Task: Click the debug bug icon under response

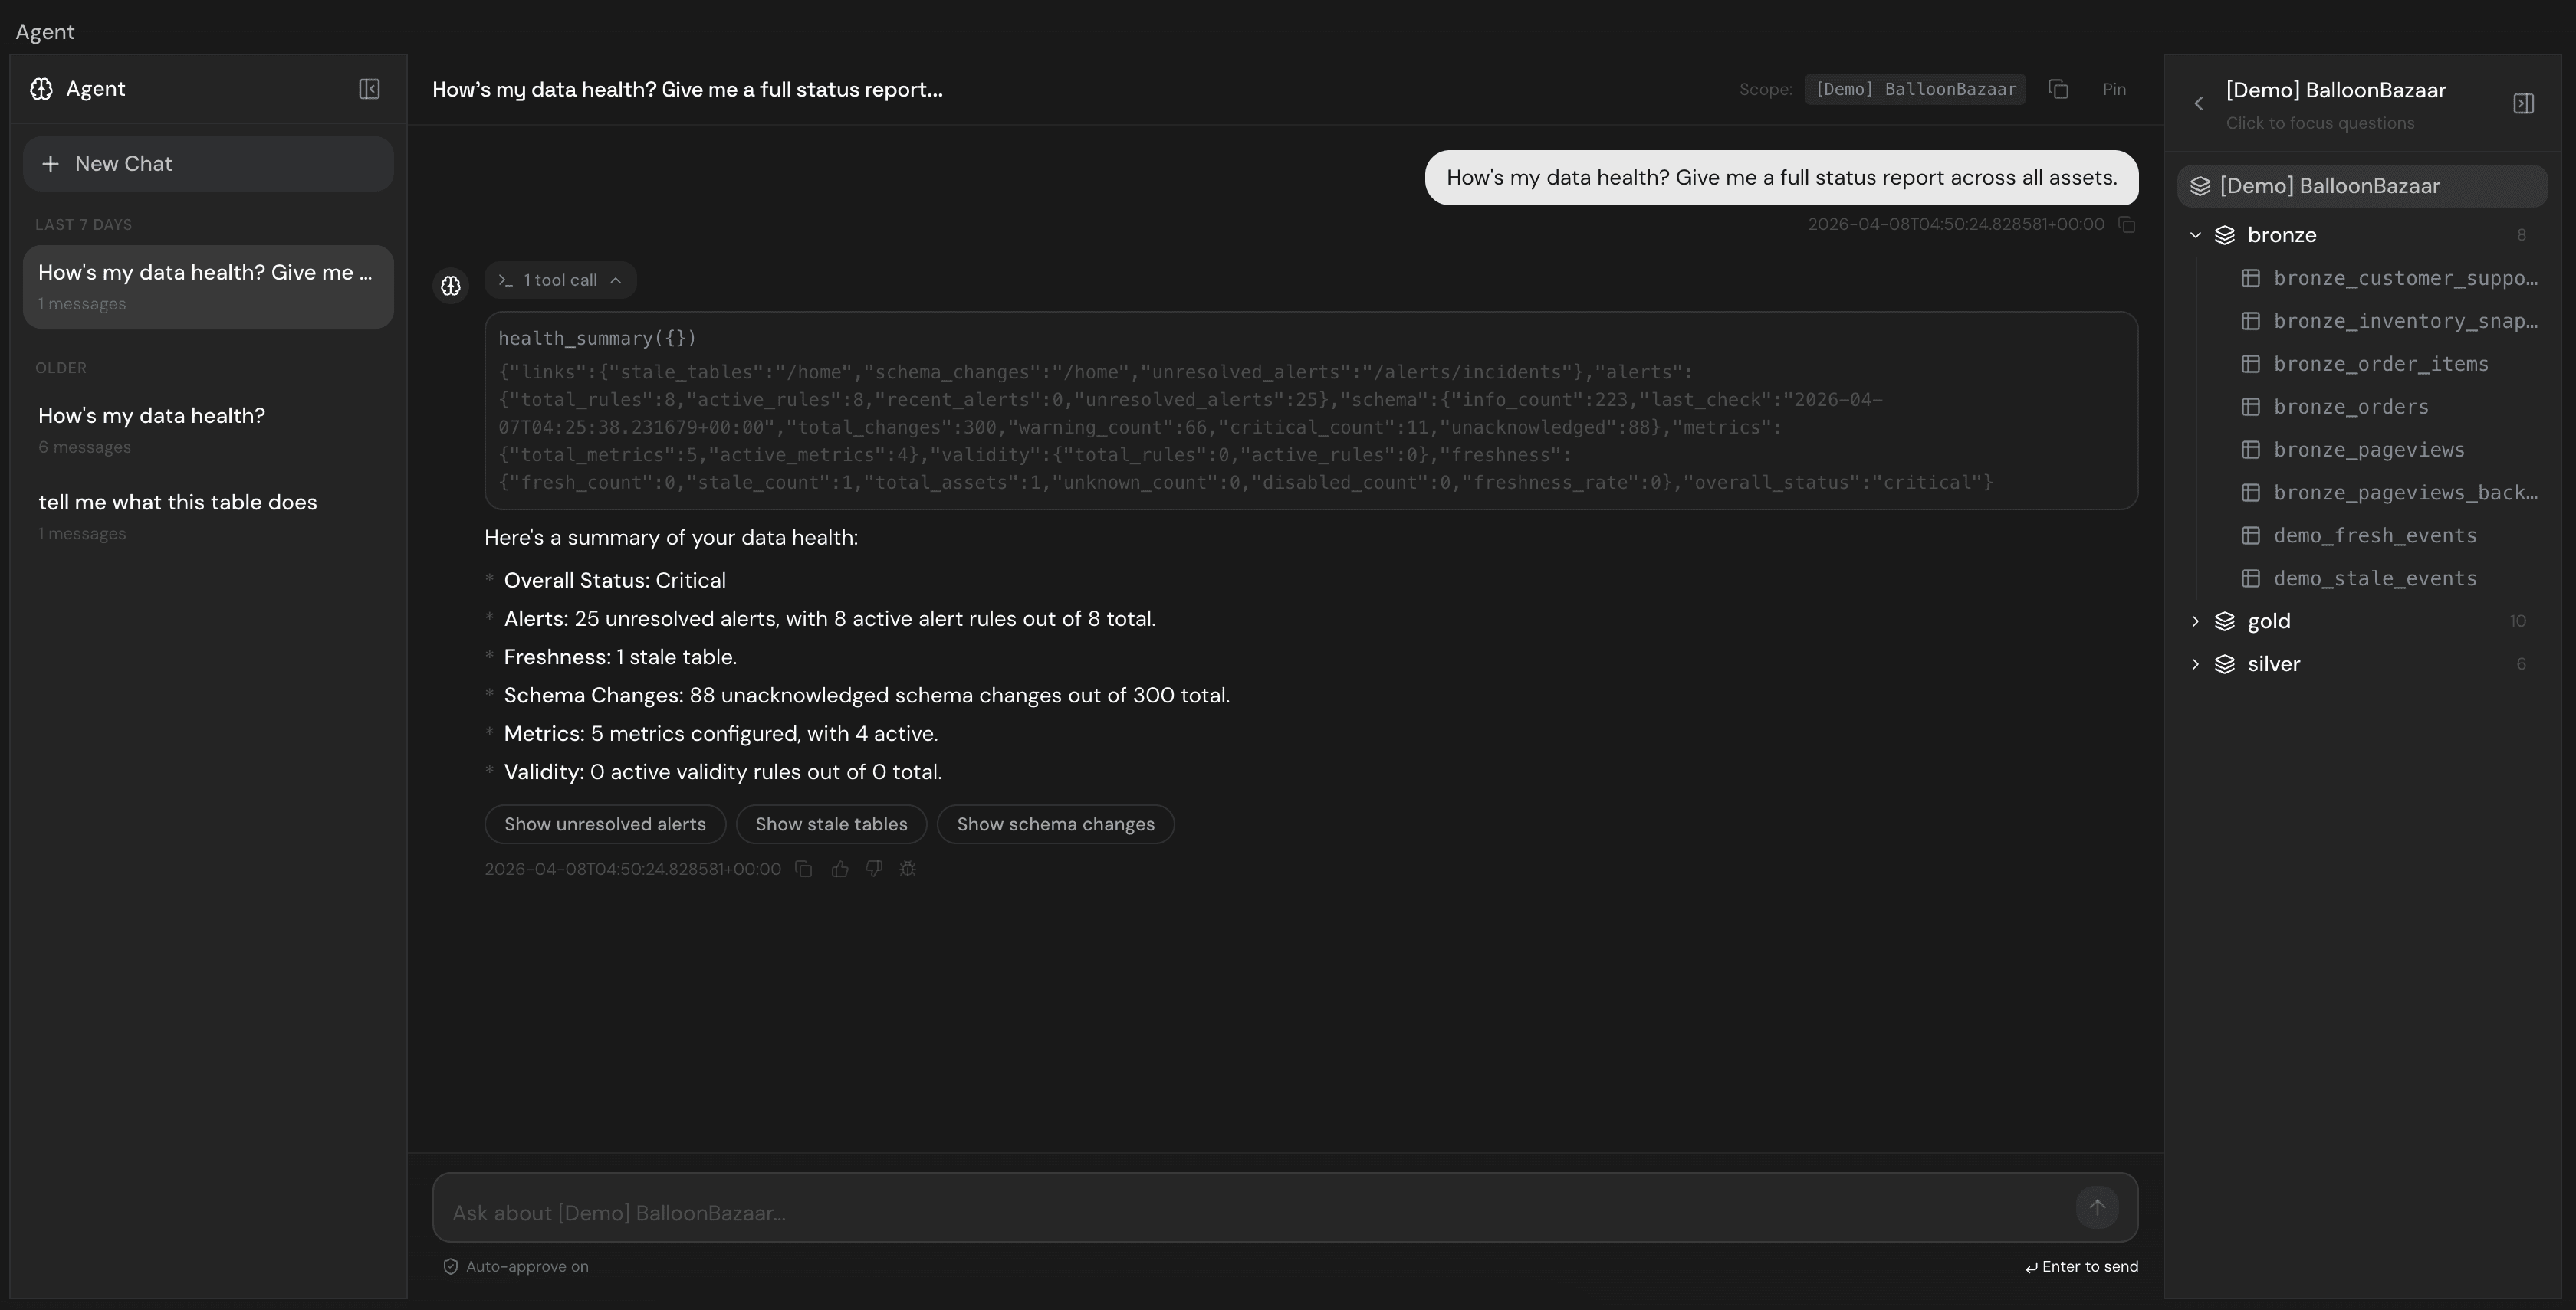Action: pos(908,870)
